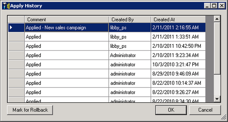Click the Cancel button
The height and width of the screenshot is (122, 228).
pyautogui.click(x=205, y=110)
